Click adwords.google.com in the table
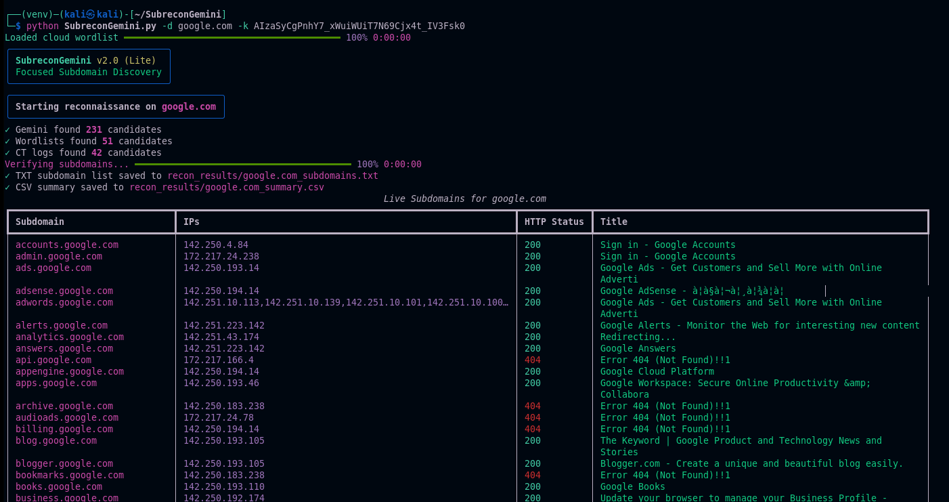Screen dimensions: 949x502 click(x=64, y=302)
